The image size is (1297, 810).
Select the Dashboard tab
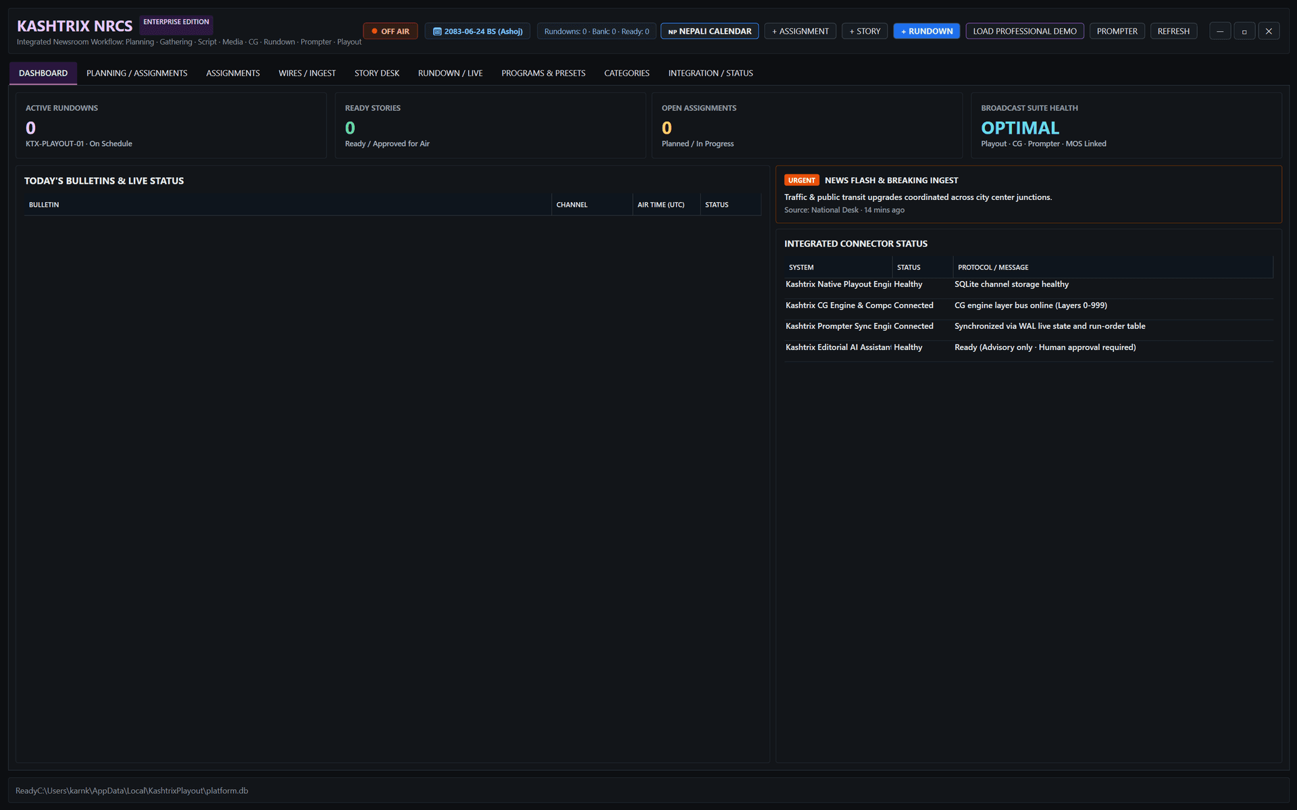click(x=43, y=73)
